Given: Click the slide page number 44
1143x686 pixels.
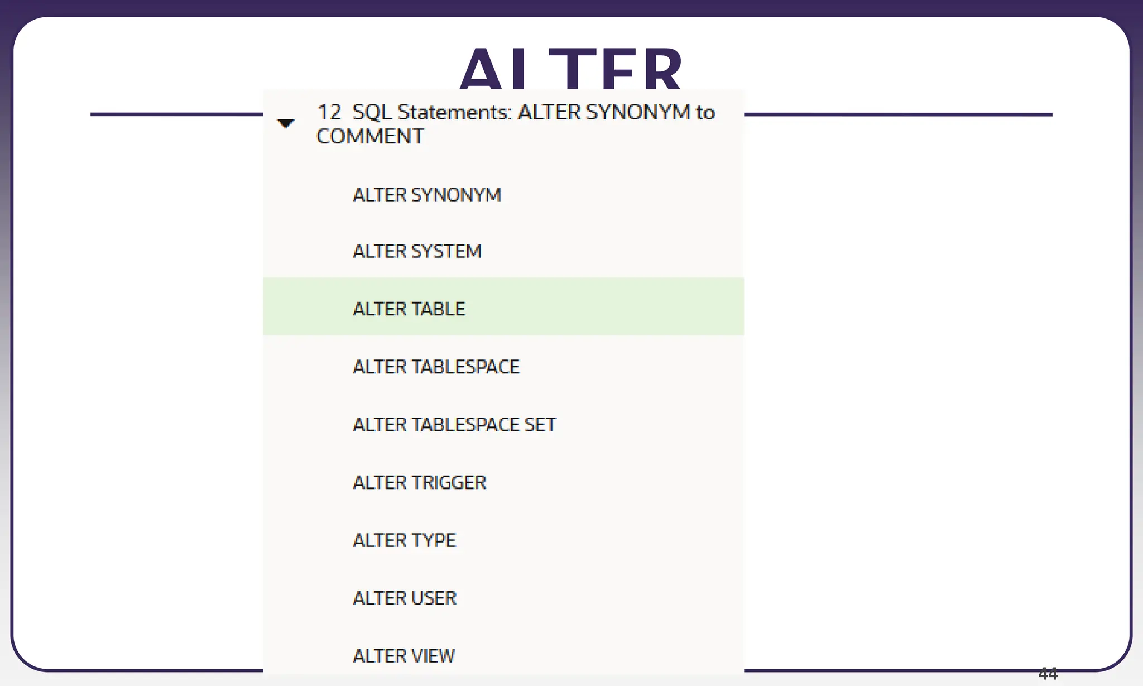Looking at the screenshot, I should (x=1048, y=674).
